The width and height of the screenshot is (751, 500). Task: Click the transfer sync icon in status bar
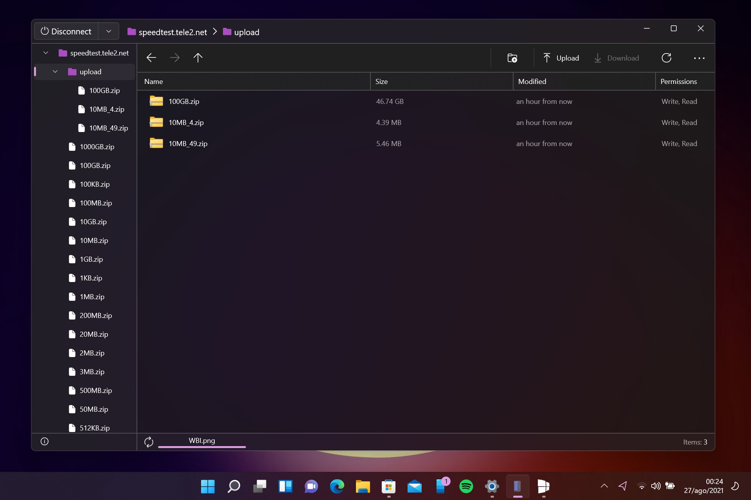click(x=149, y=442)
